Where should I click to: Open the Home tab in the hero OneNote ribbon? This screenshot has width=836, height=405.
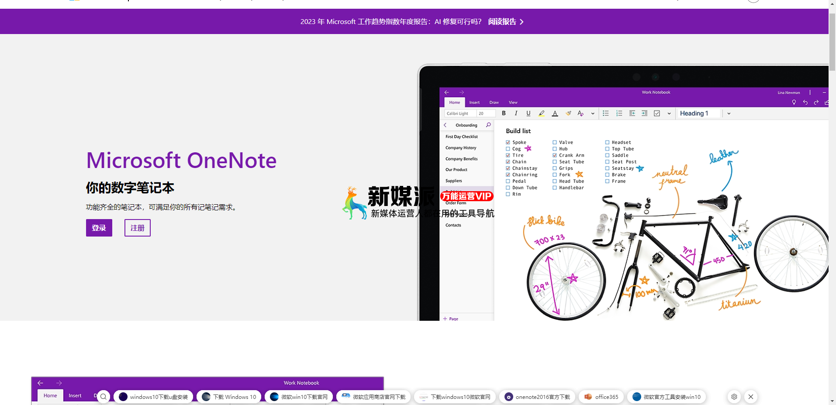[x=455, y=103]
